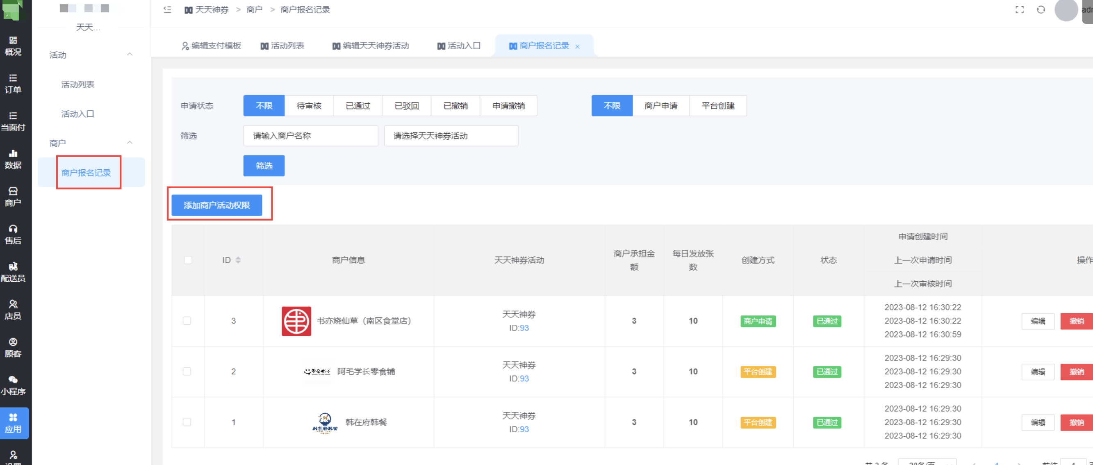Open activity ID 93 link in 阿毛学长零食铺 row
1093x465 pixels.
[x=524, y=378]
